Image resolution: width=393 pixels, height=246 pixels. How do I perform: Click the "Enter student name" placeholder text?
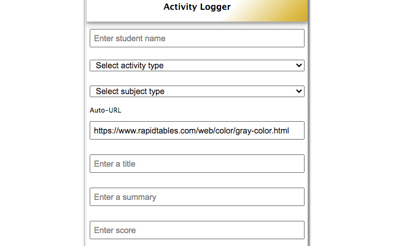pyautogui.click(x=130, y=38)
